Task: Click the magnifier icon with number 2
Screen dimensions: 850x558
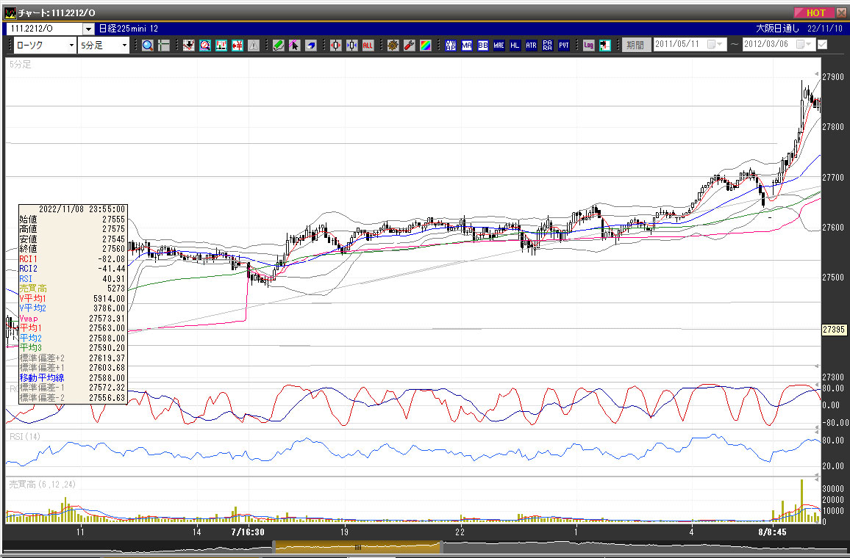Action: 205,46
